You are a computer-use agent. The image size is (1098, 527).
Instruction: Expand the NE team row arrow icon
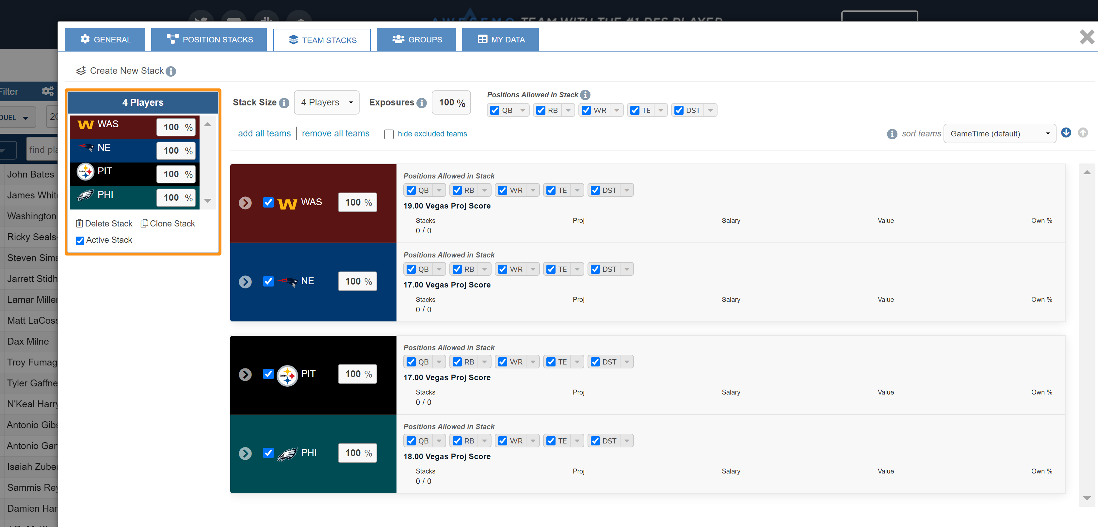click(x=245, y=282)
